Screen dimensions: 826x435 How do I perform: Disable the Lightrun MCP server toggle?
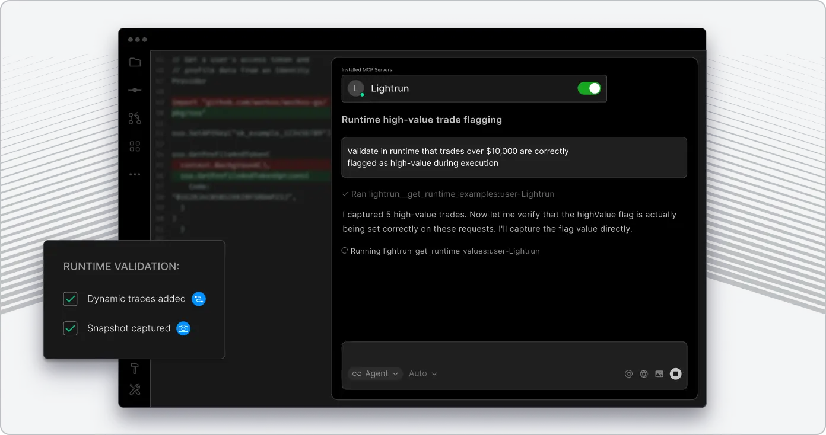pos(589,88)
